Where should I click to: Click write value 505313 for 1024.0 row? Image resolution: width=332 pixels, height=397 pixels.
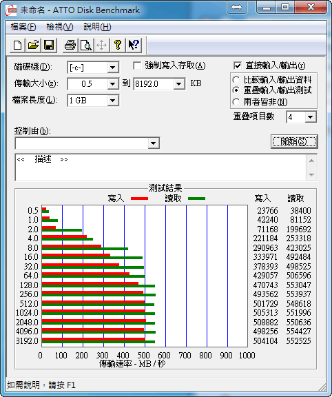265,313
